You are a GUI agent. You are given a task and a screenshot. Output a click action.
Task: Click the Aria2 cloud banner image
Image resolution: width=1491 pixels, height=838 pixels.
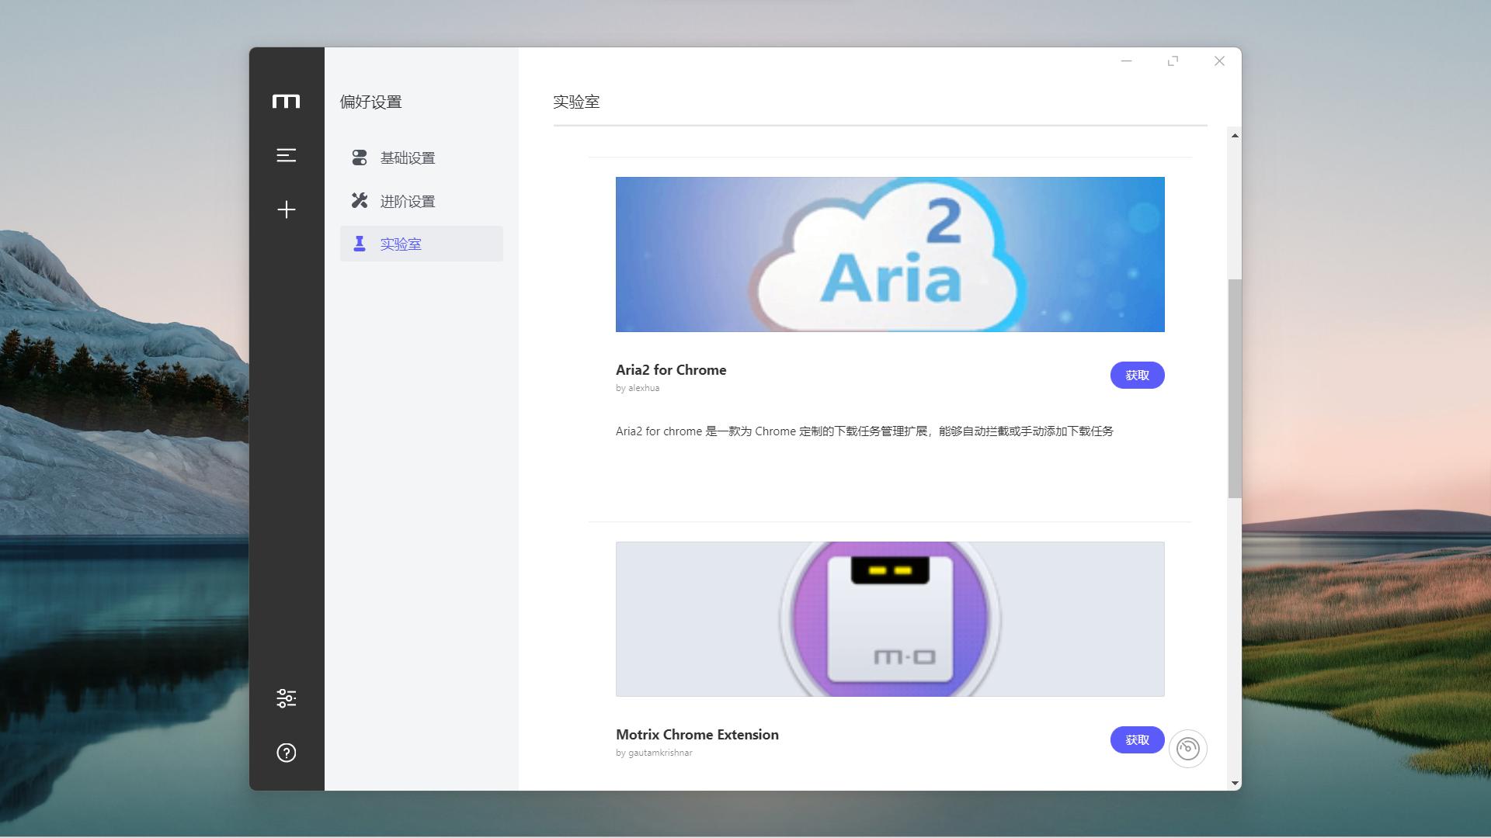[x=890, y=254]
